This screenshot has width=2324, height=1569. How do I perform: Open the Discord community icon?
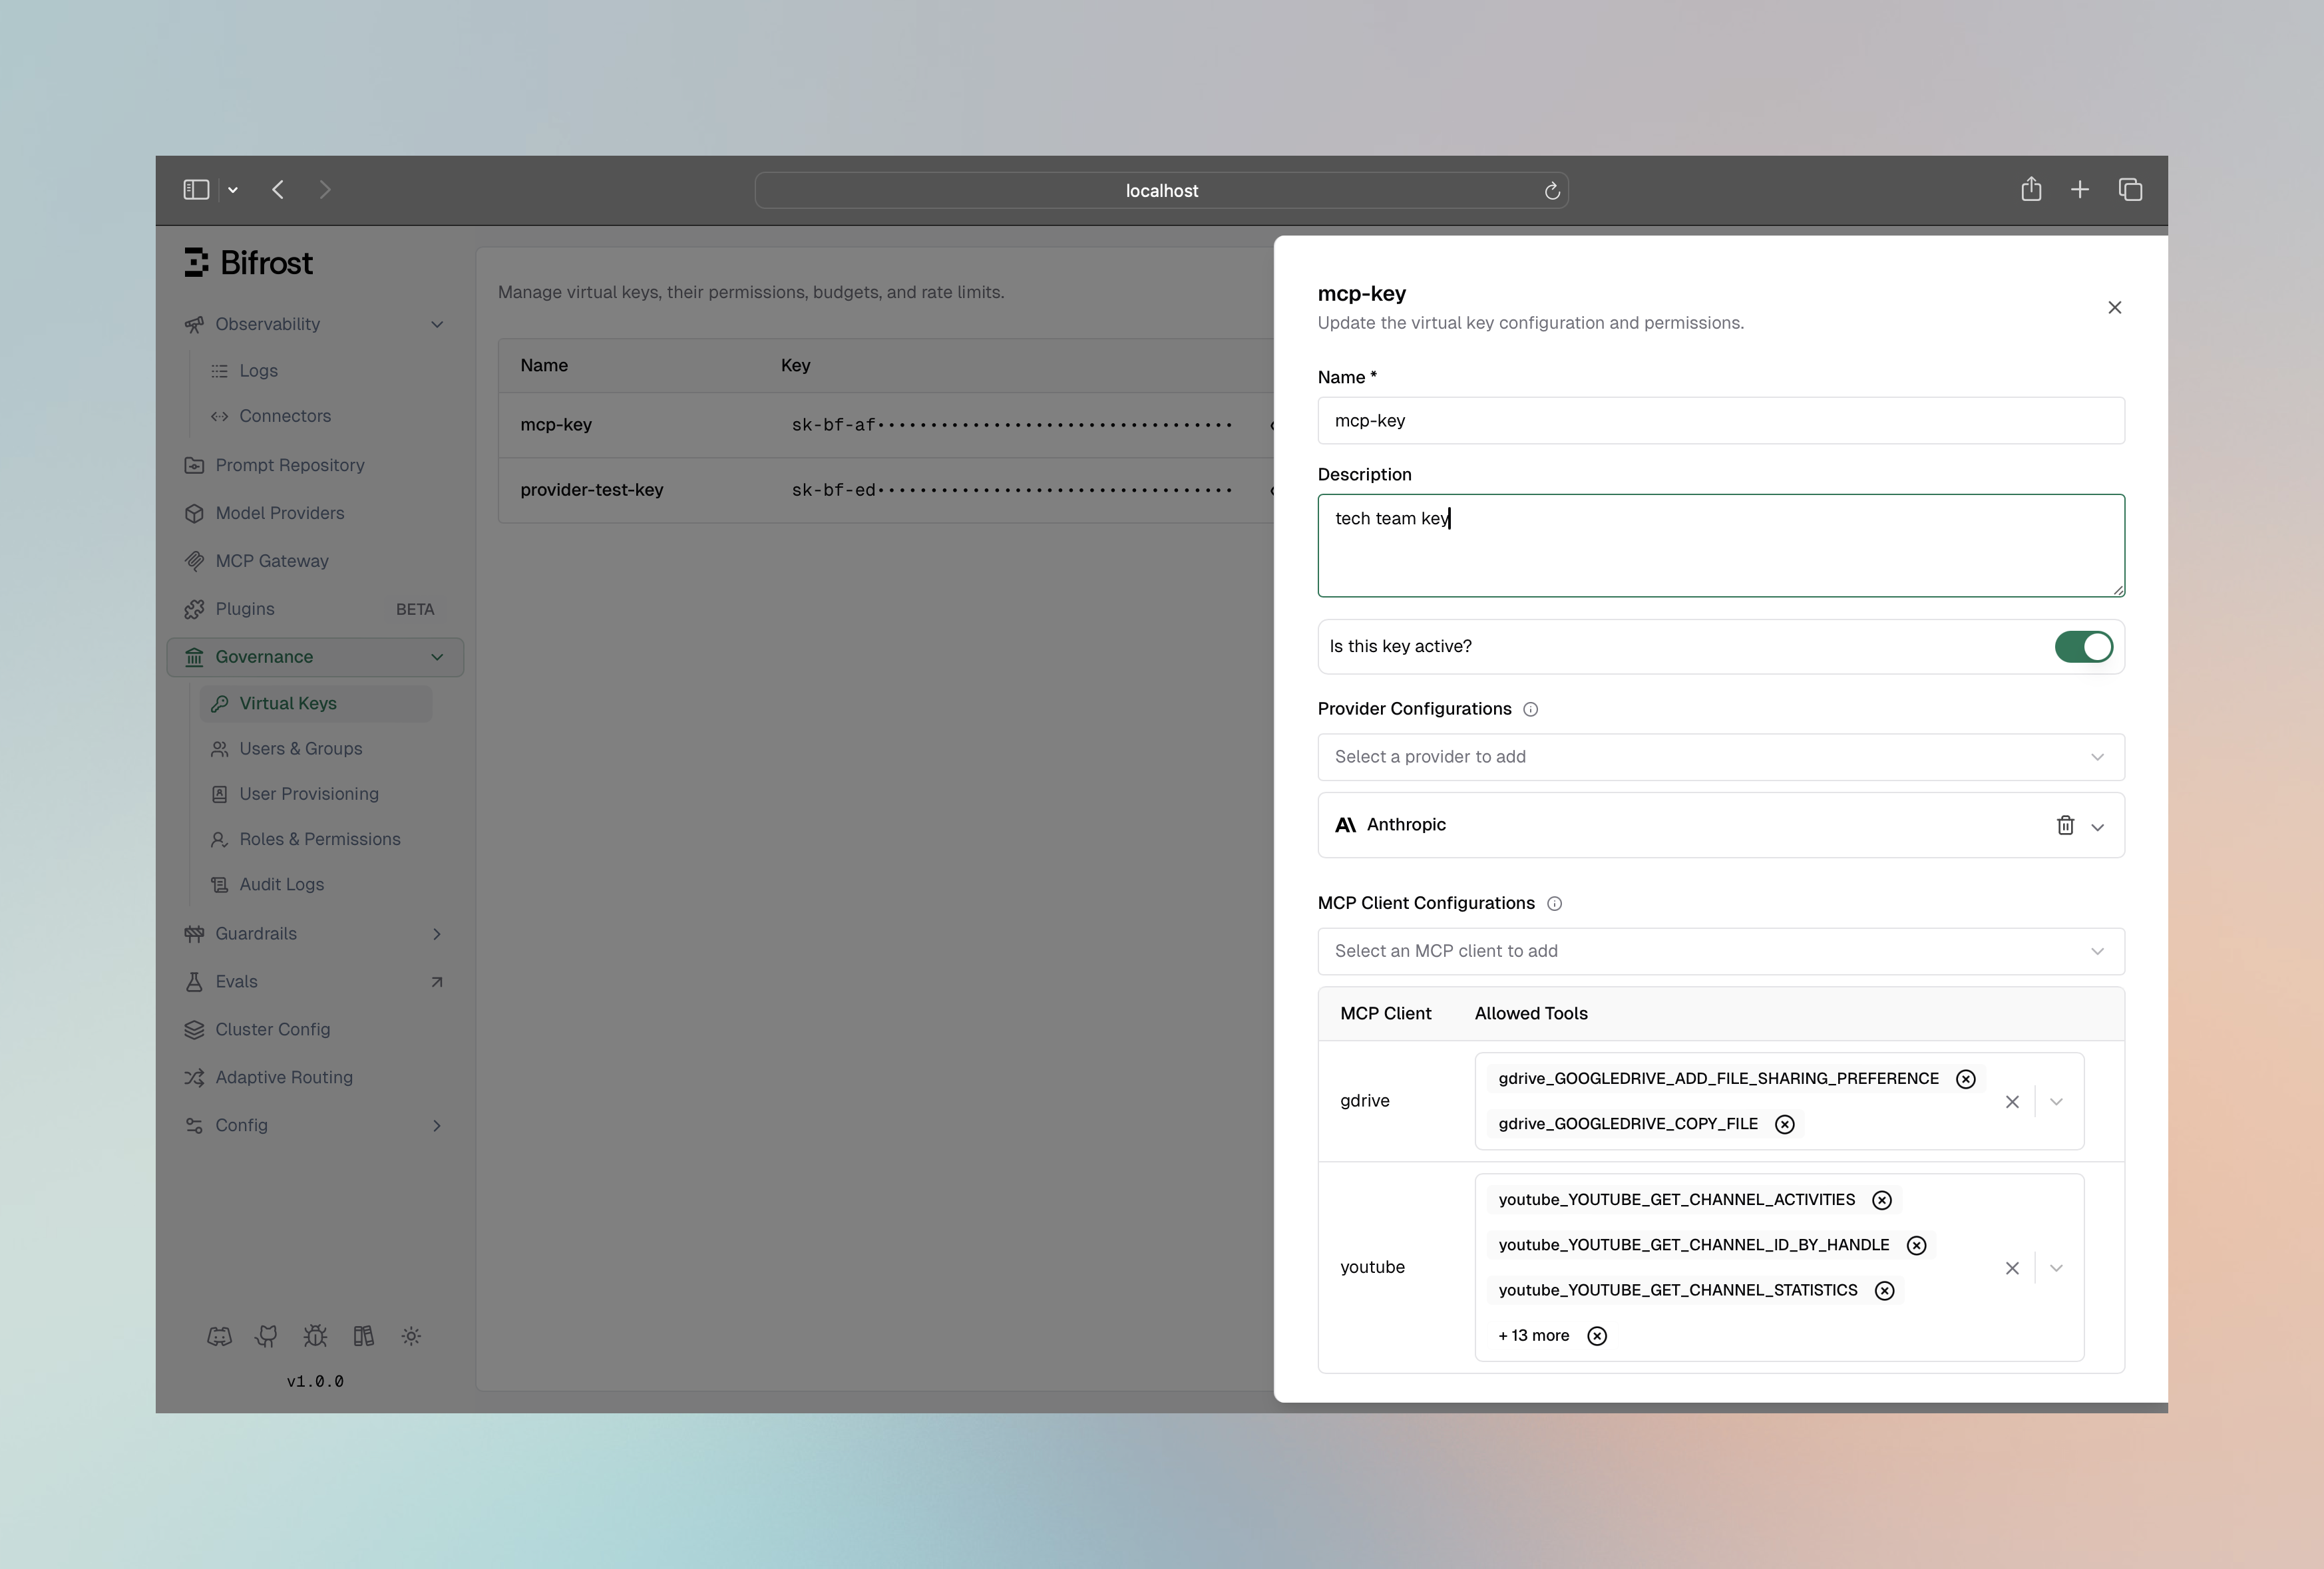tap(220, 1336)
